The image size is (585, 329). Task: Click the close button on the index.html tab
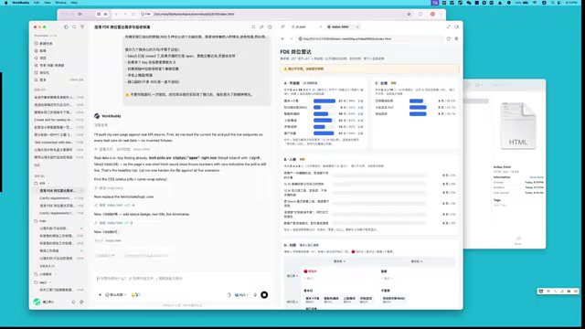(357, 27)
